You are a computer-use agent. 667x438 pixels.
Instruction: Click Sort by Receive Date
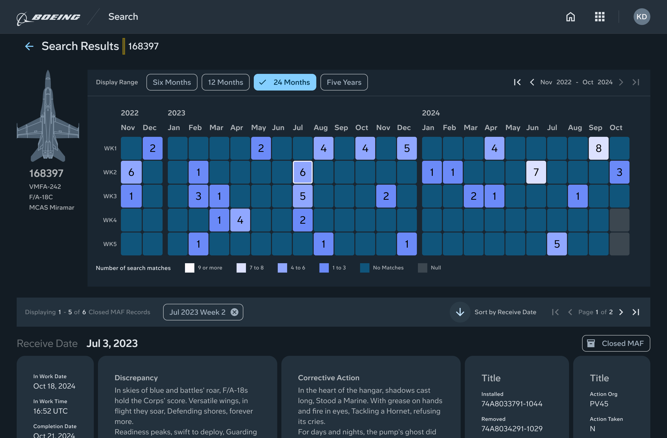[x=505, y=312]
